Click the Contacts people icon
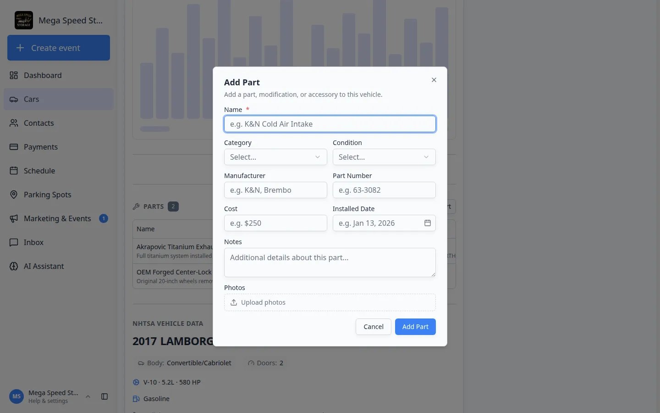Screen dimensions: 660x413 click(x=14, y=123)
